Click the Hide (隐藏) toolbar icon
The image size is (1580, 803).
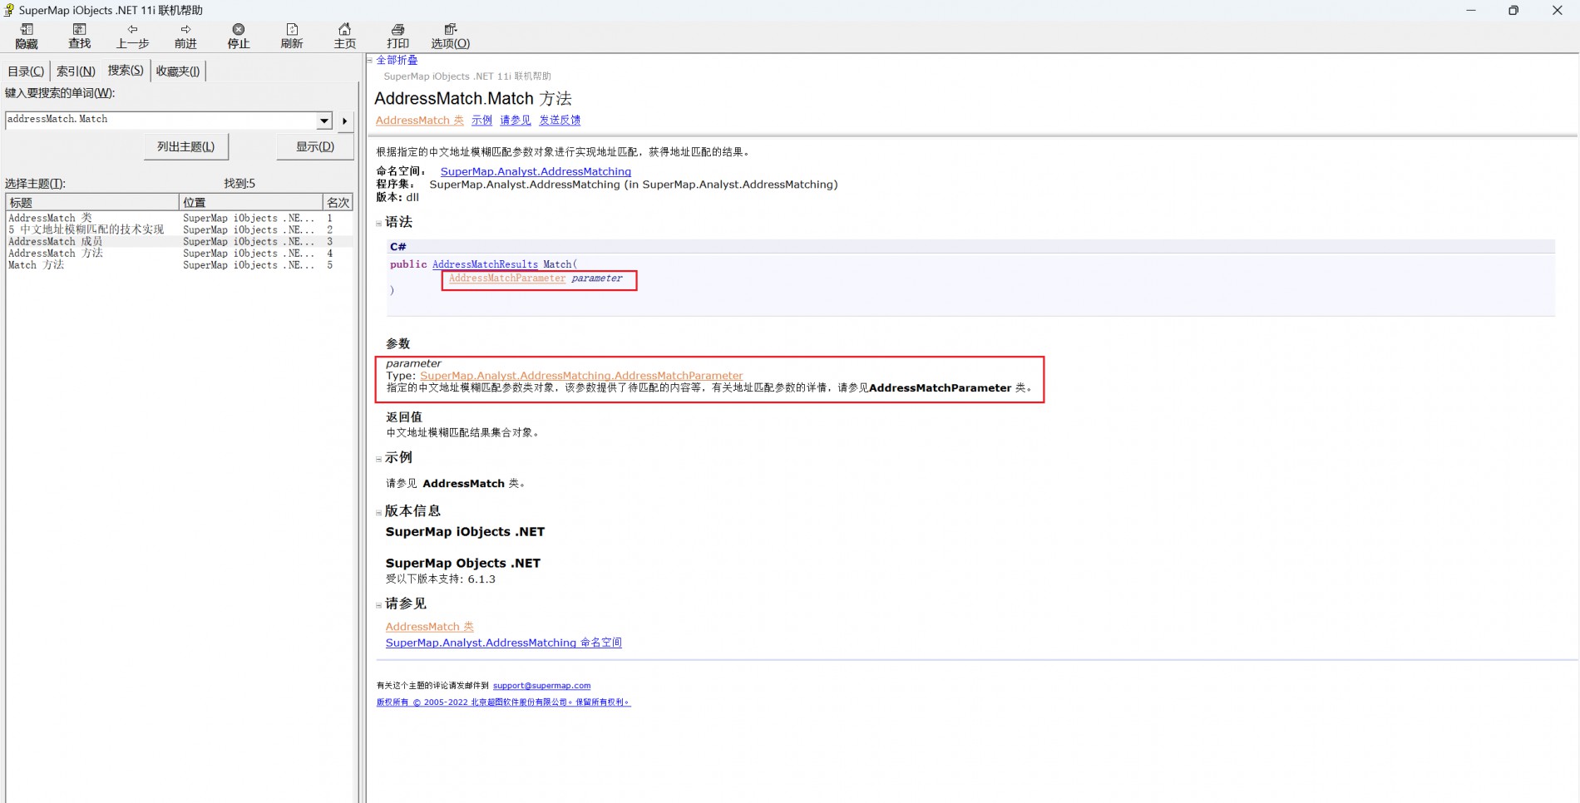pyautogui.click(x=27, y=36)
